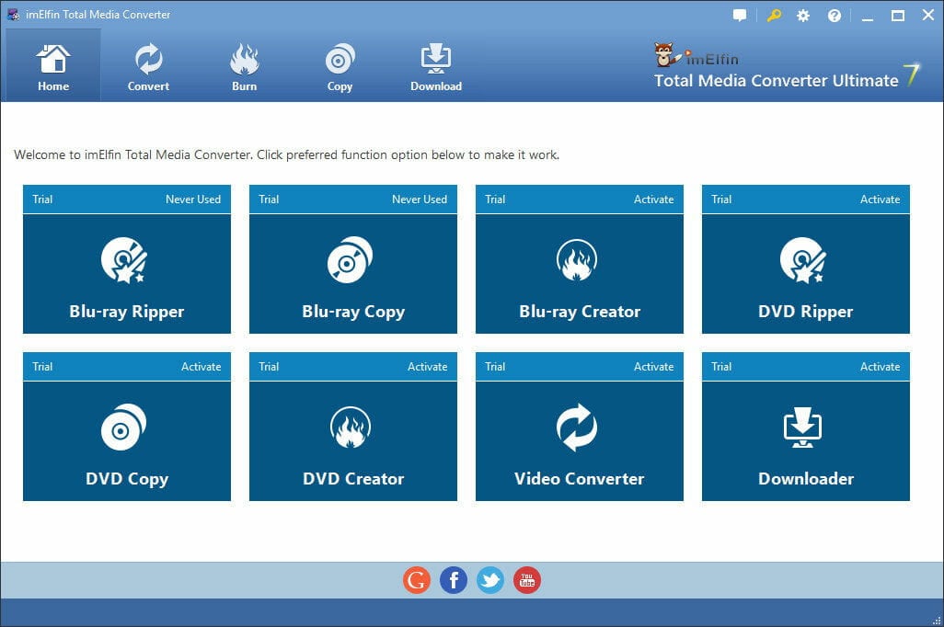The image size is (944, 627).
Task: Switch to the Convert tab
Action: point(148,66)
